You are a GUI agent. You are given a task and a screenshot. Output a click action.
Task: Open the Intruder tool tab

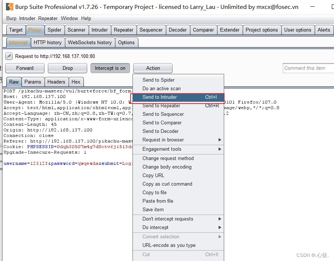(100, 30)
